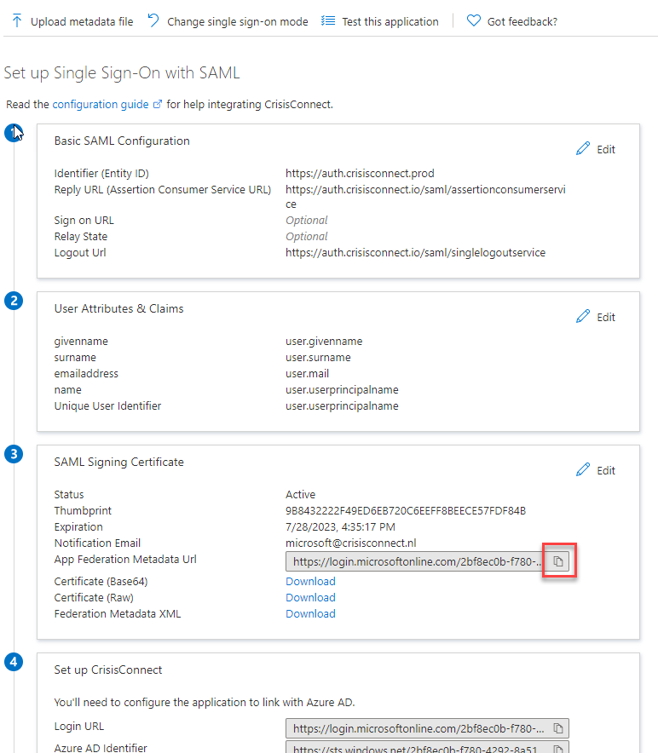This screenshot has height=753, width=658.
Task: Copy the Login URL to clipboard
Action: click(558, 728)
